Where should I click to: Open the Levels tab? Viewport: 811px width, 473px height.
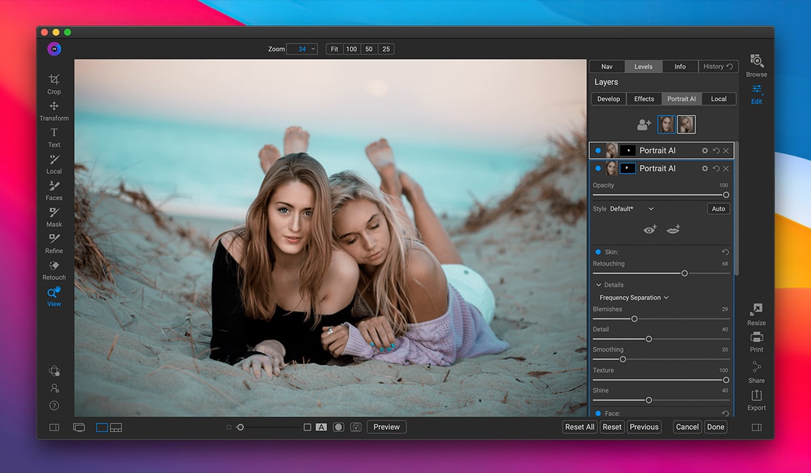[x=643, y=66]
